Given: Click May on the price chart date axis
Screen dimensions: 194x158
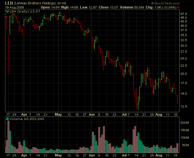Looking at the screenshot, I should (x=59, y=114).
